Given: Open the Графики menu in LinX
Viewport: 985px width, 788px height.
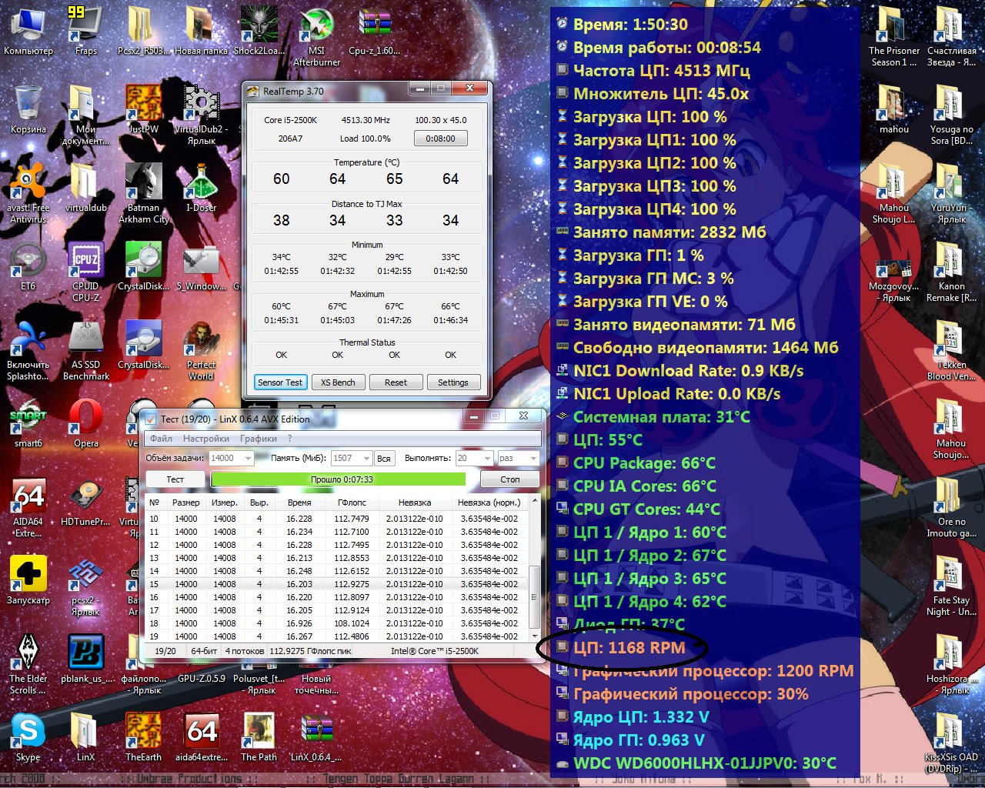Looking at the screenshot, I should 259,439.
